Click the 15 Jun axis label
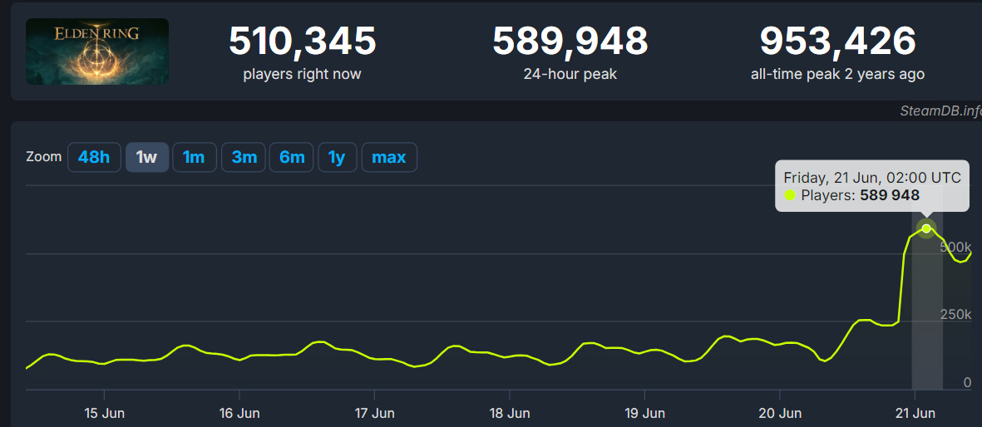The width and height of the screenshot is (982, 427). click(103, 413)
